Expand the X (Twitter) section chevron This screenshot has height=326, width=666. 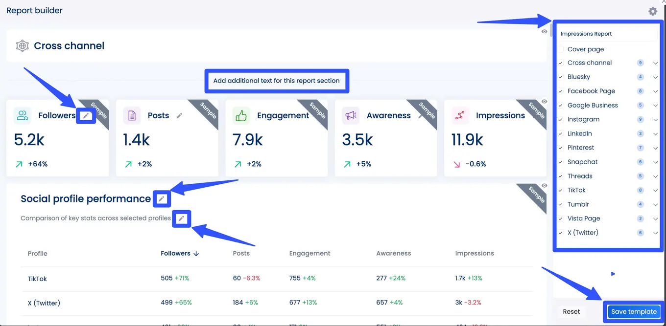click(655, 233)
